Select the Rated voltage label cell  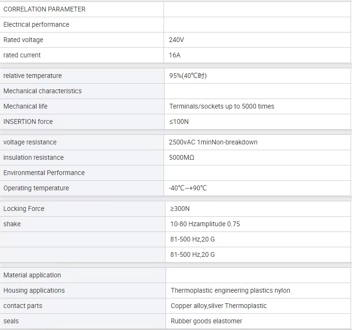tap(82, 40)
